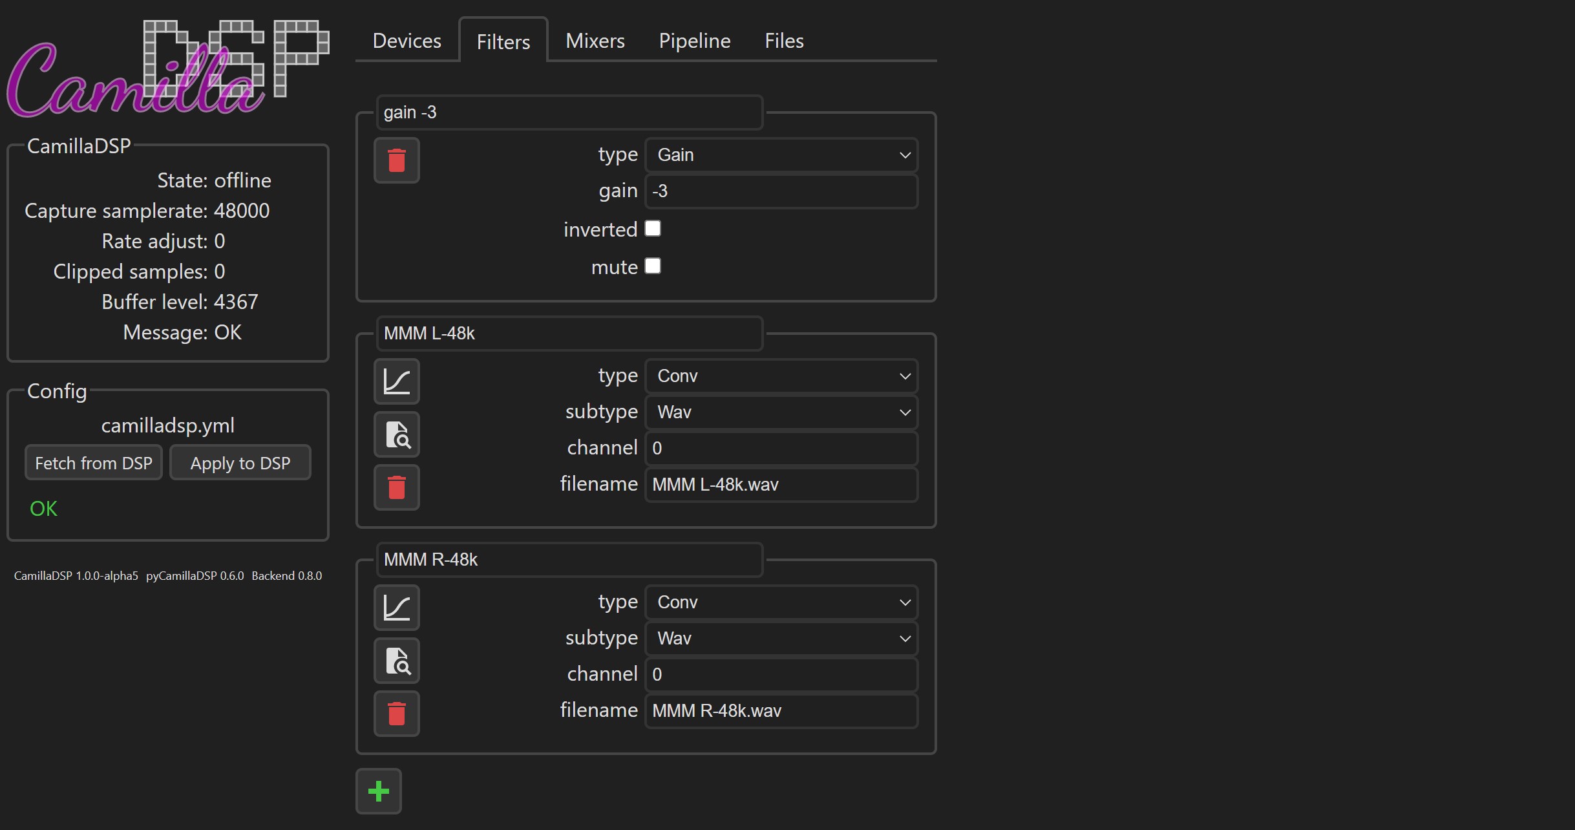The width and height of the screenshot is (1575, 830).
Task: Edit the gain -3 filter name field
Action: 569,112
